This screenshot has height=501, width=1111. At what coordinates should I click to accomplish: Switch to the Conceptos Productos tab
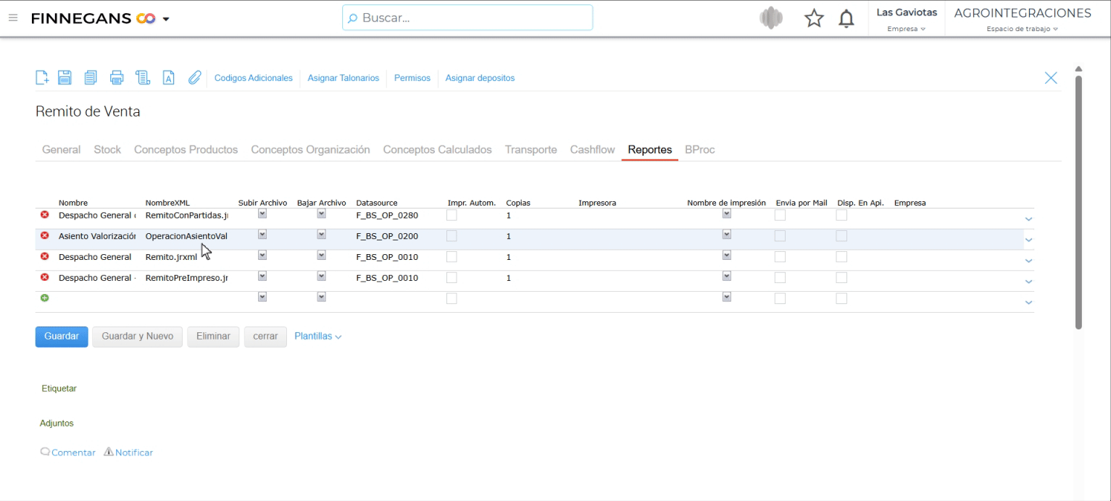(x=186, y=150)
